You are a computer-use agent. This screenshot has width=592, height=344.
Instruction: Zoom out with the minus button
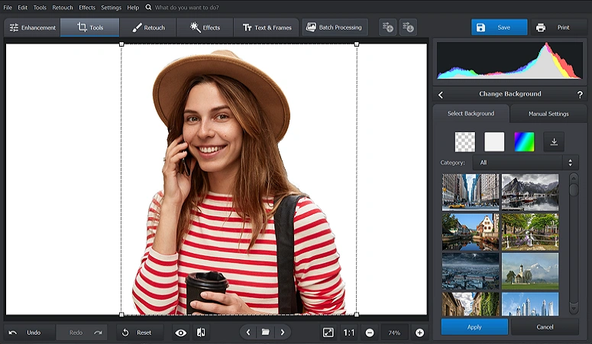coord(370,333)
